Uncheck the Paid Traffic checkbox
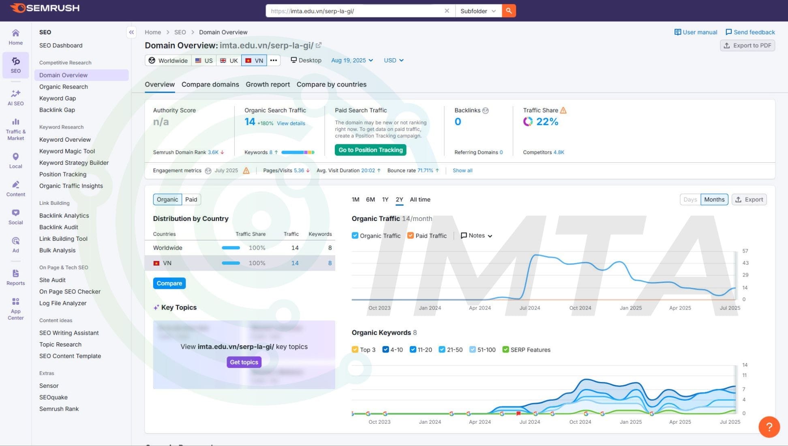788x446 pixels. click(410, 235)
